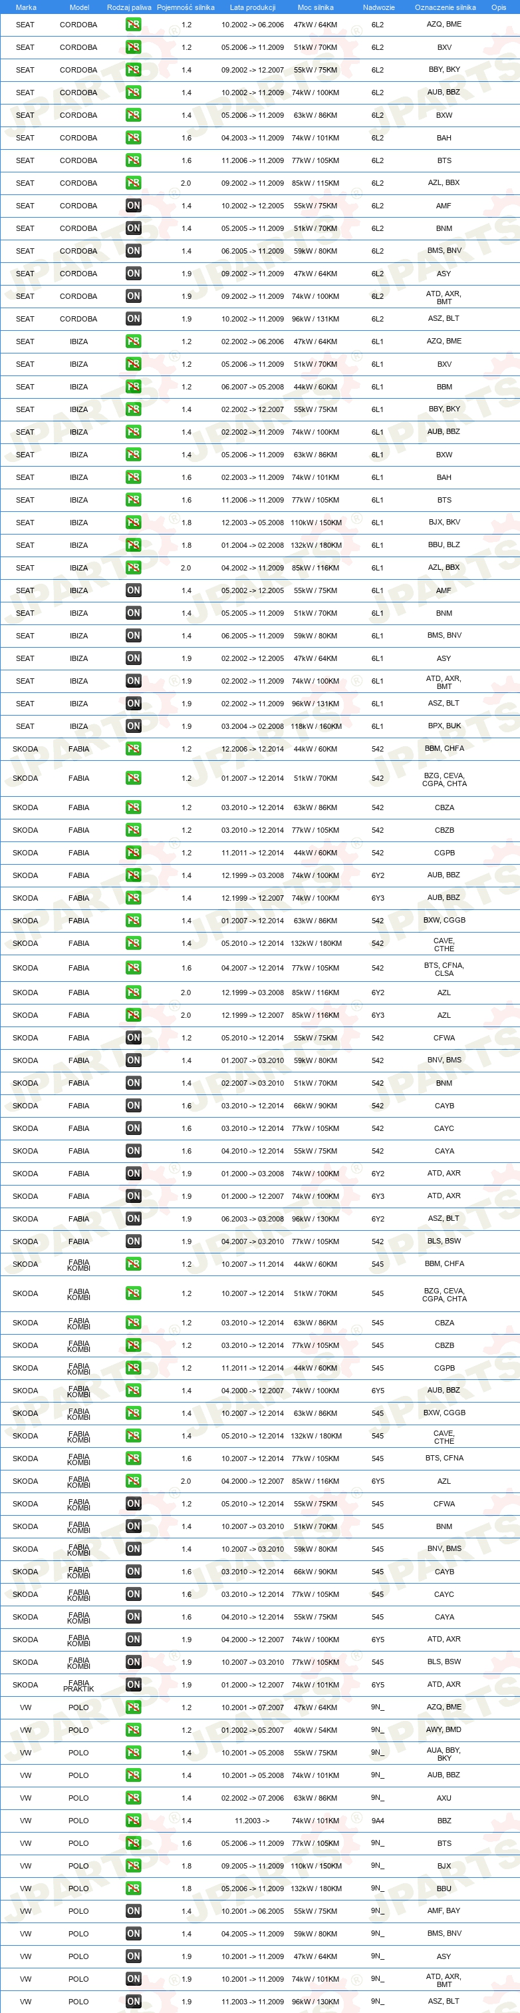Click diesel ON icon in Cordoba ASY row
The image size is (520, 2013).
134,274
